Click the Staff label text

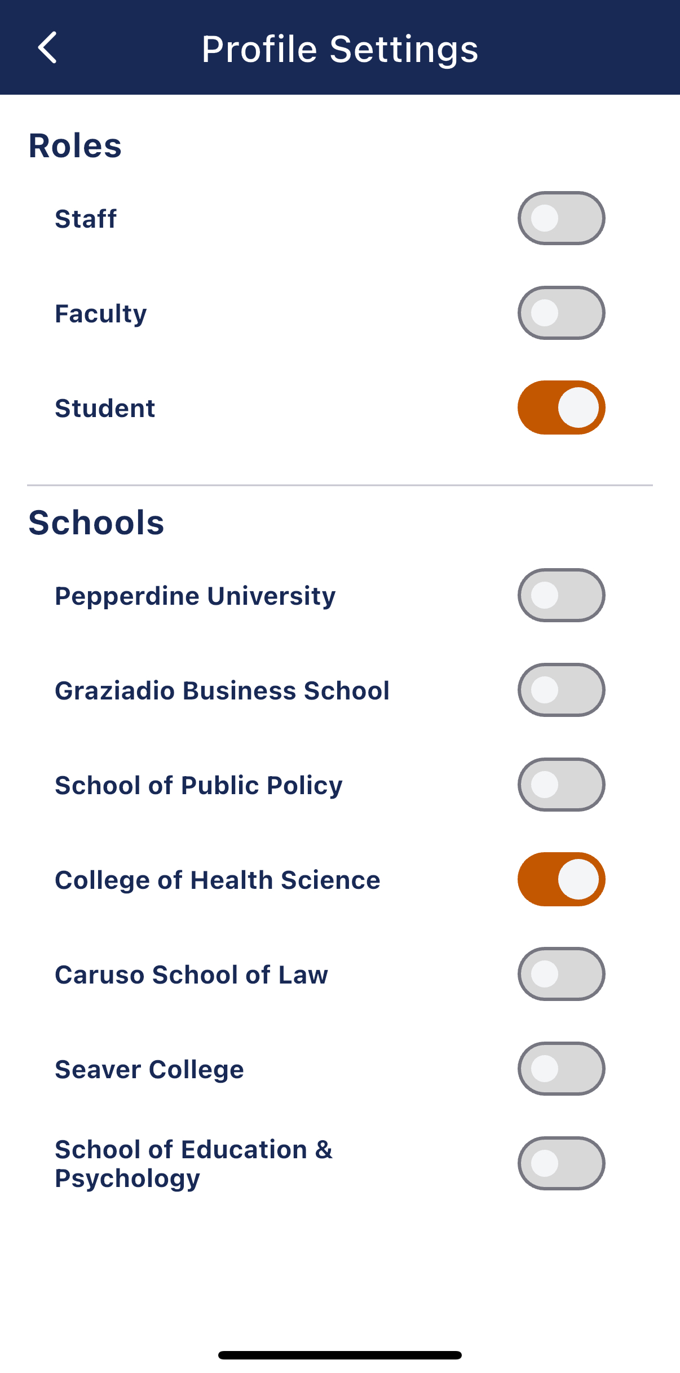coord(86,219)
